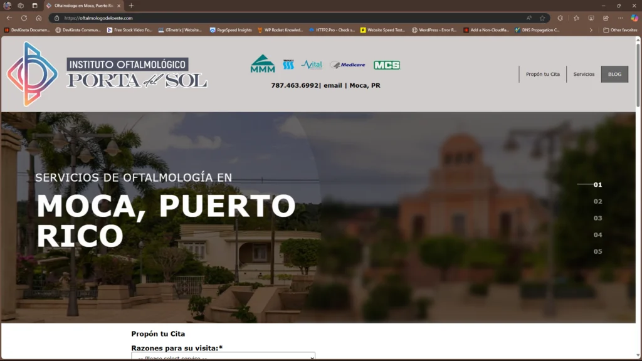Switch to the BLOG tab
This screenshot has width=642, height=361.
click(614, 74)
